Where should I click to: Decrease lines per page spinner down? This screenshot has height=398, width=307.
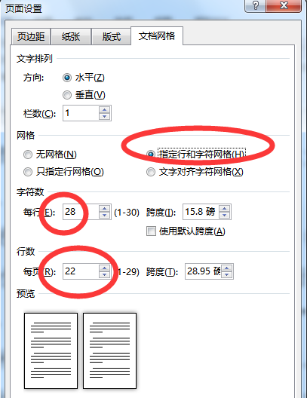pyautogui.click(x=104, y=275)
